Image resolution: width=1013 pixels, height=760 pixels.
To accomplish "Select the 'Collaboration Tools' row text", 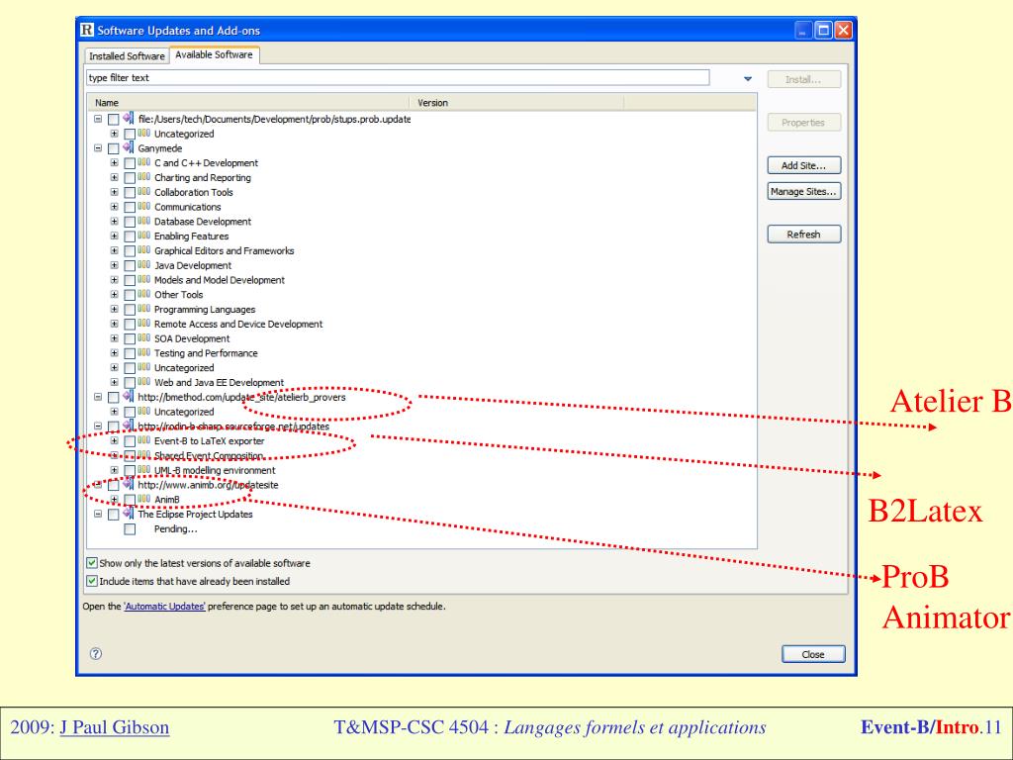I will (x=193, y=192).
